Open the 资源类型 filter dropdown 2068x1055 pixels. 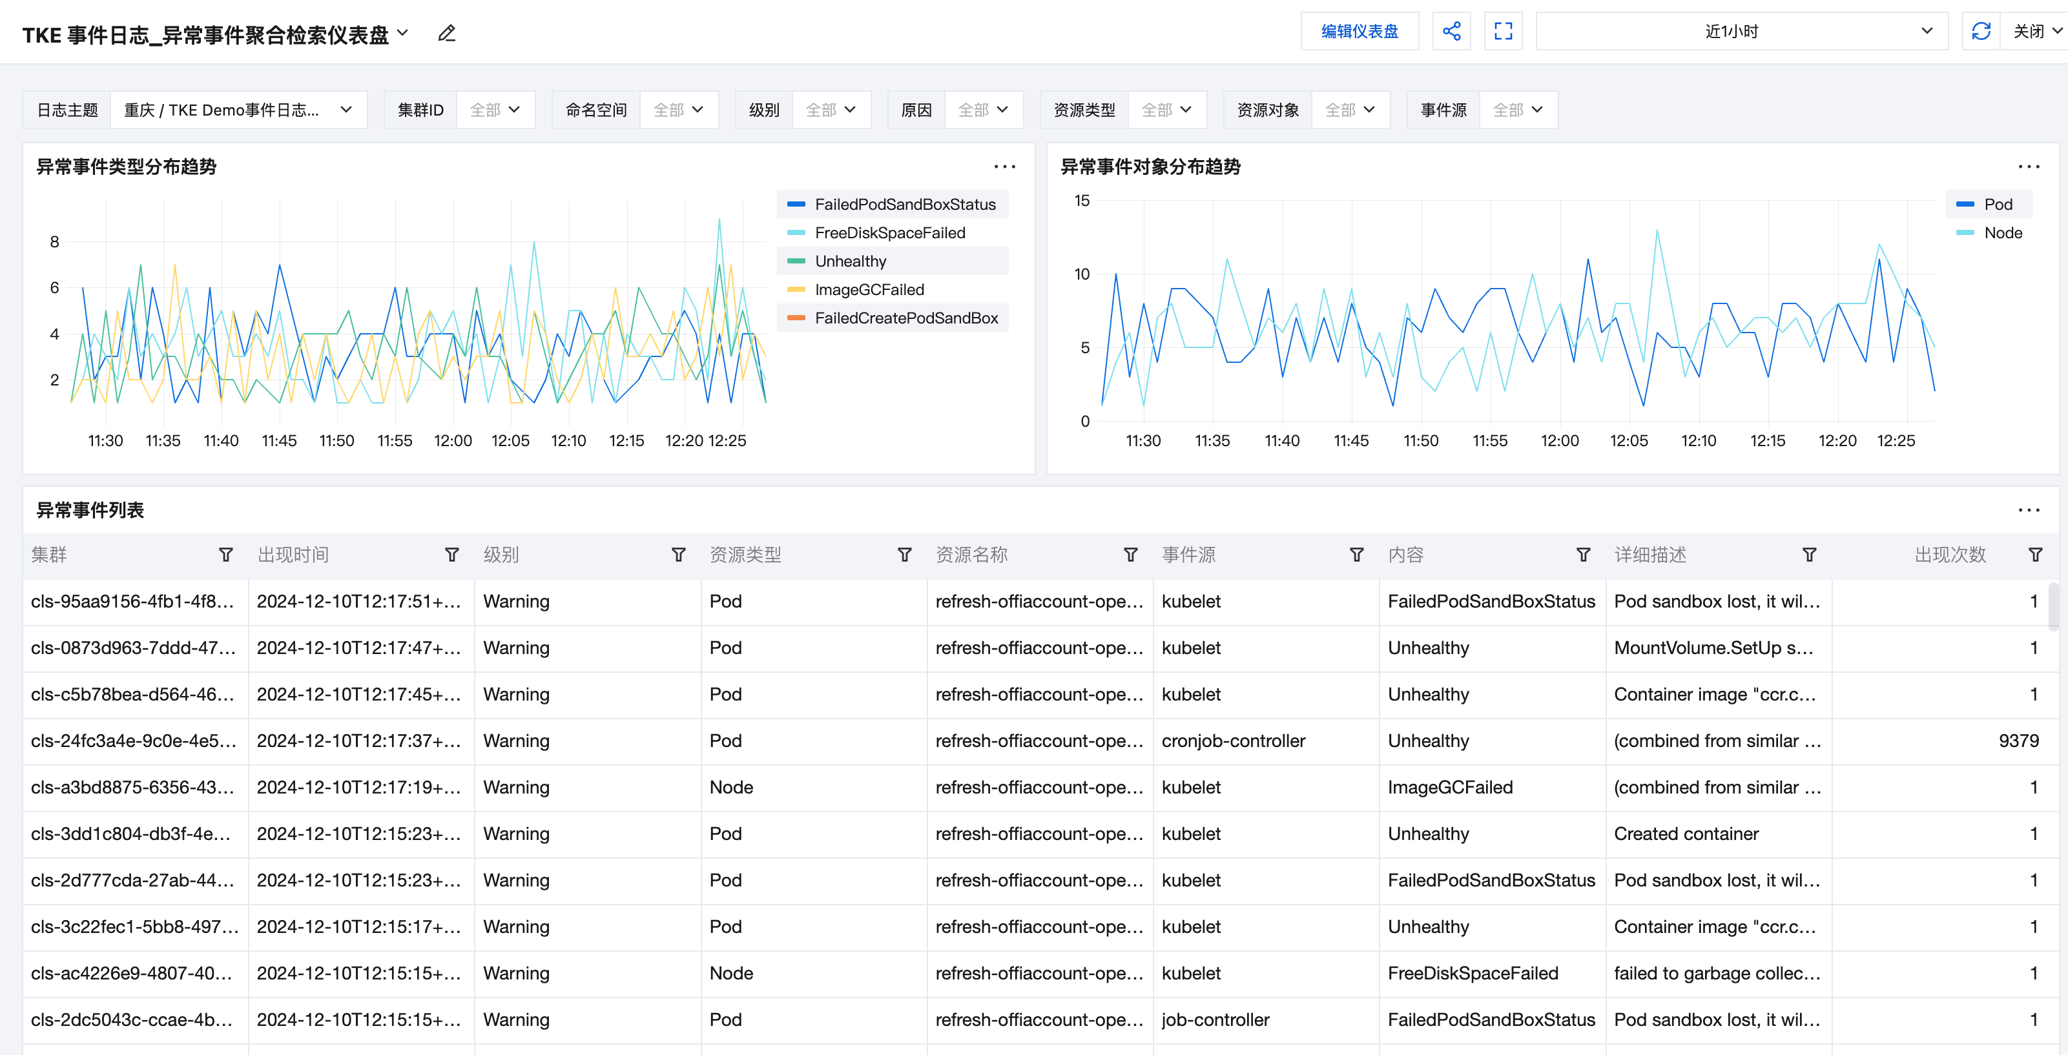pos(1167,110)
